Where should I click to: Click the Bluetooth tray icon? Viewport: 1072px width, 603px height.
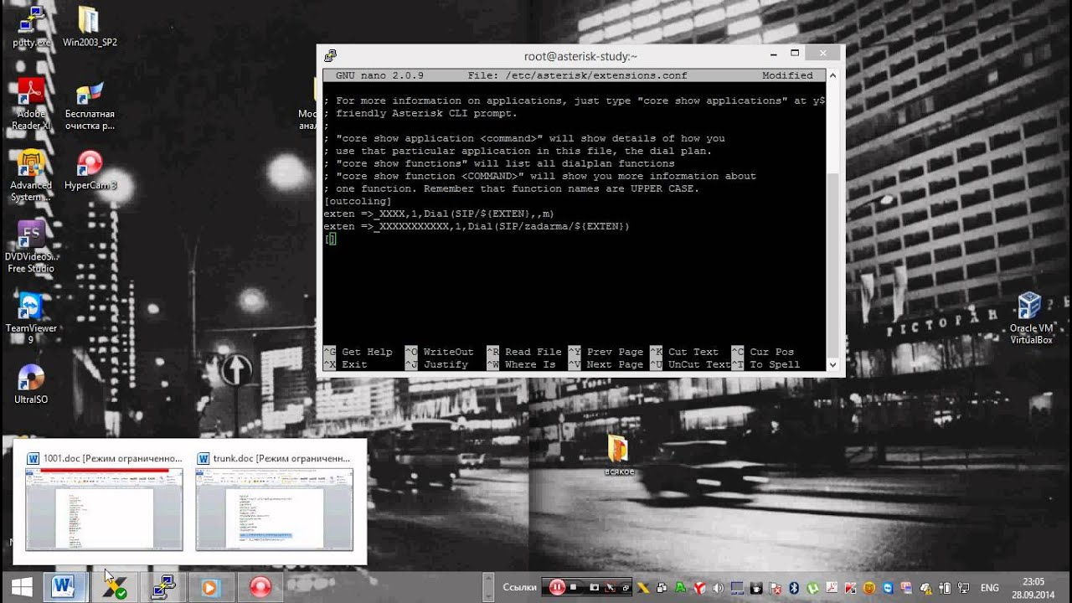(x=794, y=588)
